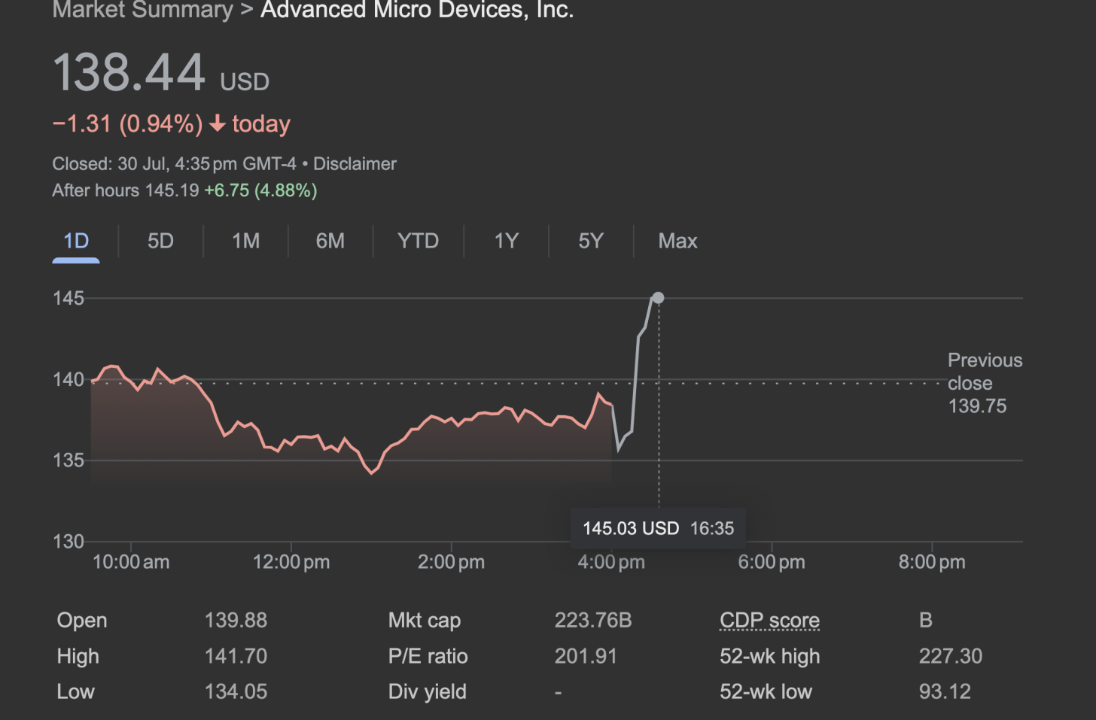Select the Max range tab

(x=677, y=242)
